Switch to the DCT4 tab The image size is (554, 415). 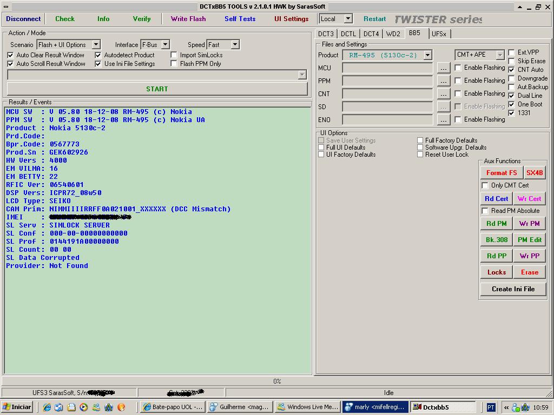tap(371, 34)
